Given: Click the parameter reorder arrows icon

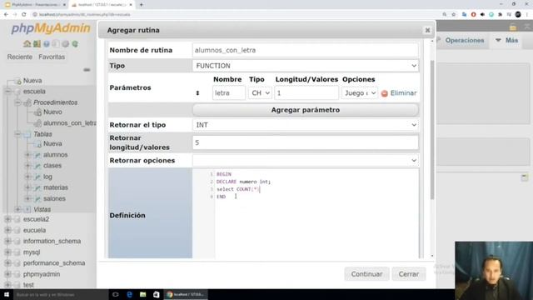Looking at the screenshot, I should [x=197, y=92].
